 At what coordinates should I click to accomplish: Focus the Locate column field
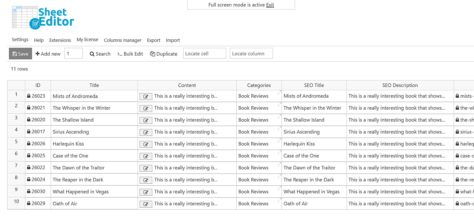pyautogui.click(x=251, y=53)
